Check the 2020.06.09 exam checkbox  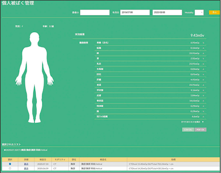[x=10, y=168]
